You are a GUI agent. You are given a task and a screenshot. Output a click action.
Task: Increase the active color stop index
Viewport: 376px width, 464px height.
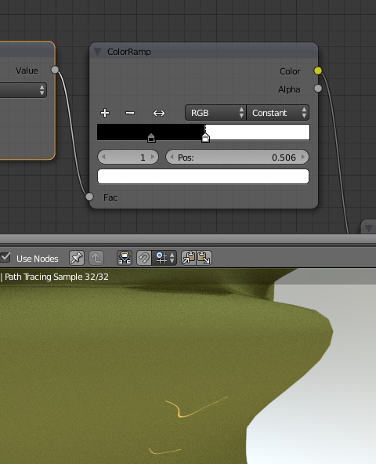(x=153, y=157)
